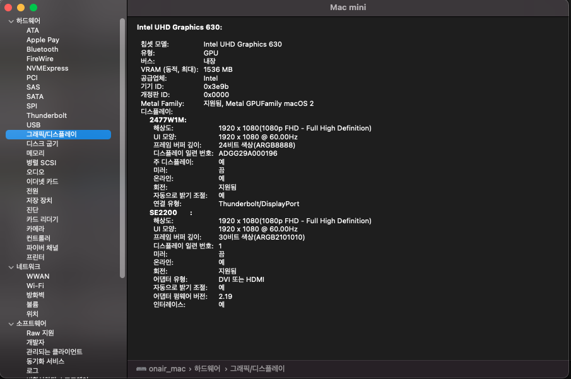Open the 오디오 entry
Image resolution: width=571 pixels, height=379 pixels.
pos(35,172)
